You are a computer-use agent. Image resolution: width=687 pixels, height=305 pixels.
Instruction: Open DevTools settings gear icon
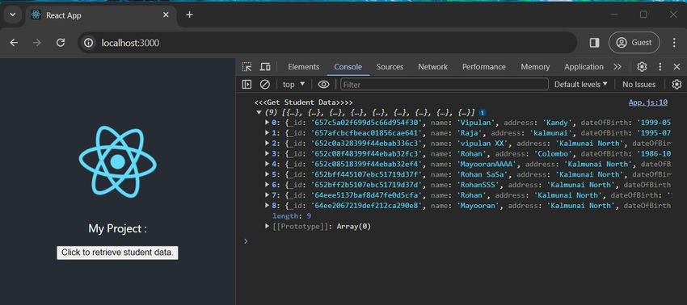point(642,67)
